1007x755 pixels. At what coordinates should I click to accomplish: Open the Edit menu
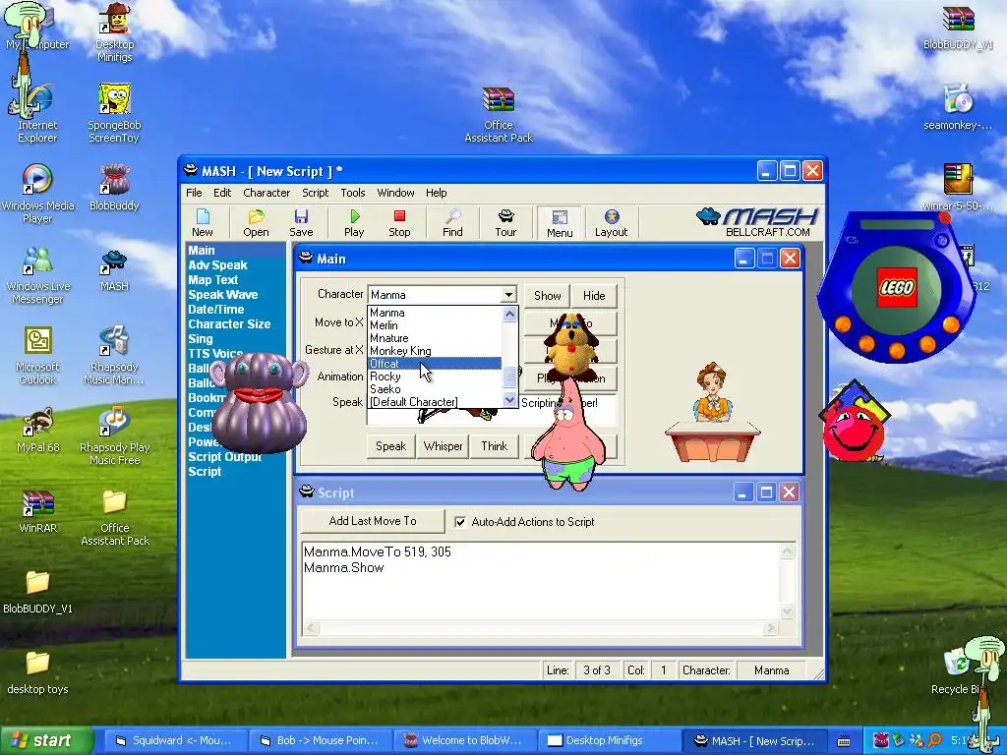[222, 193]
